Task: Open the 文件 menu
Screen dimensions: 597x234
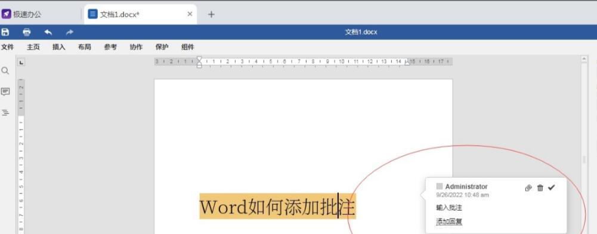Action: click(7, 47)
